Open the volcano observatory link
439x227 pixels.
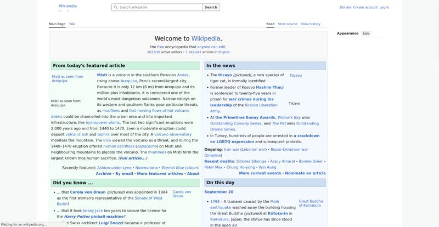click(173, 134)
